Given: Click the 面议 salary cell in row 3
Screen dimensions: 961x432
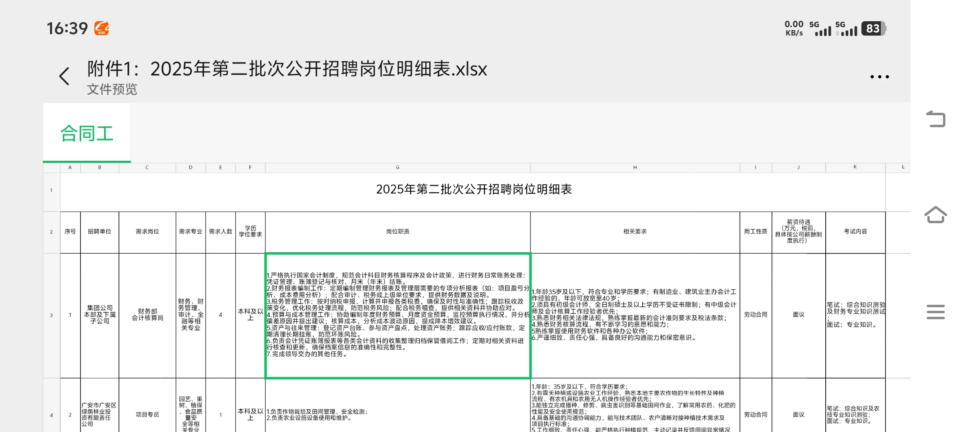Looking at the screenshot, I should pyautogui.click(x=799, y=315).
